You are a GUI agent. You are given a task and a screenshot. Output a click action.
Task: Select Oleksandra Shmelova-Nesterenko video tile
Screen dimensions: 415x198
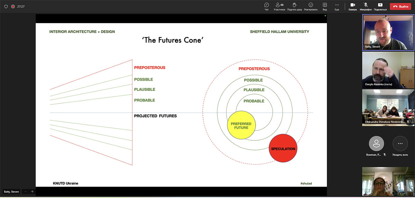388,107
